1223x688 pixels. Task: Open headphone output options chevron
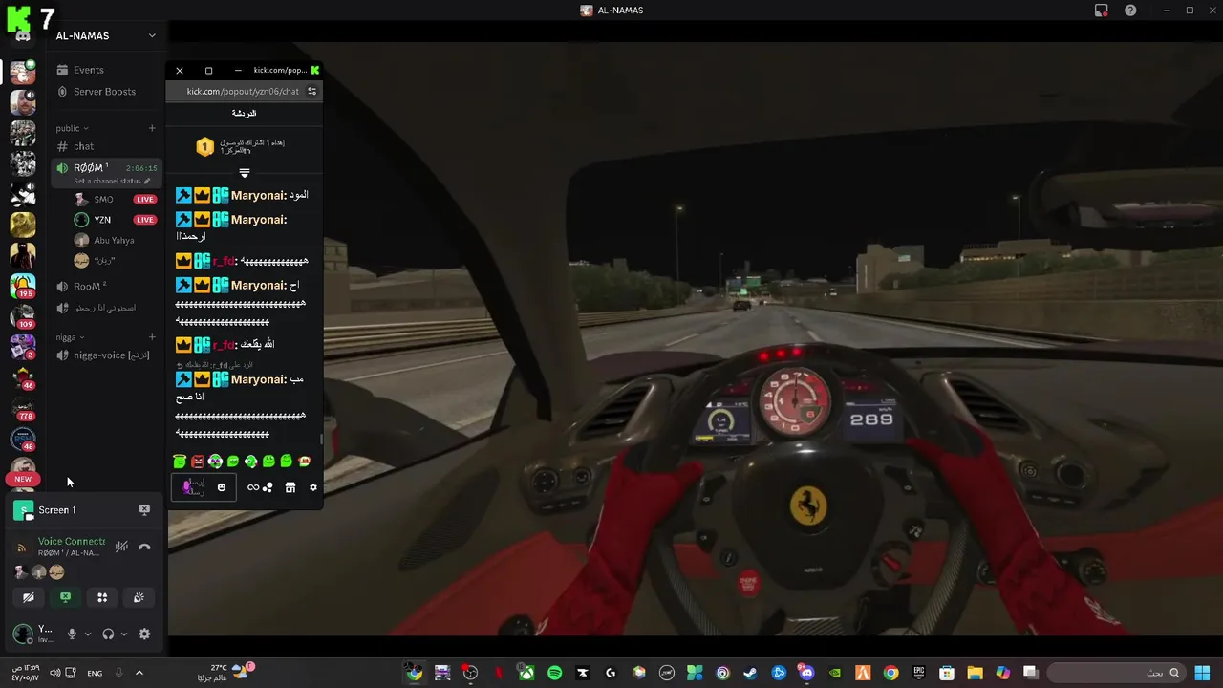click(x=124, y=634)
